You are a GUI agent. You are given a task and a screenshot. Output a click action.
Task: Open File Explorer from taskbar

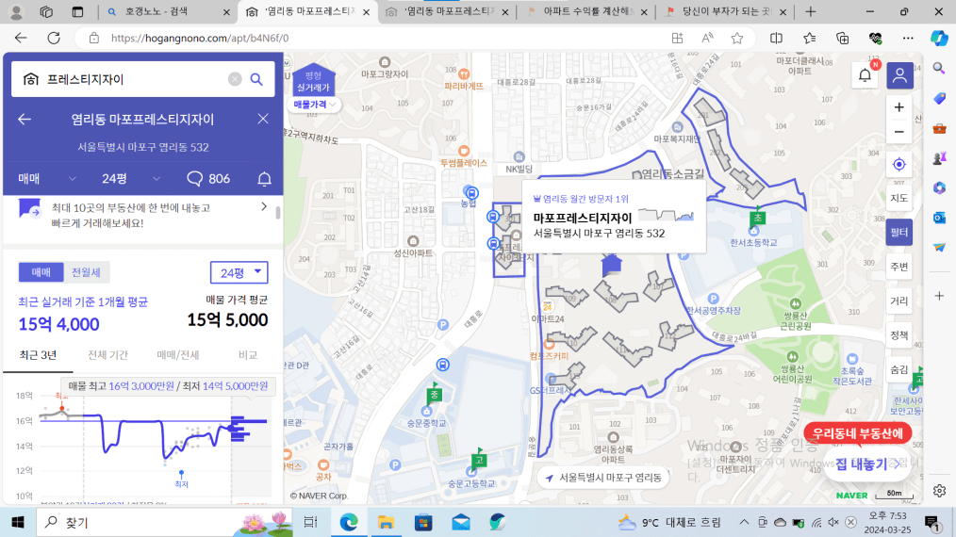tap(386, 522)
